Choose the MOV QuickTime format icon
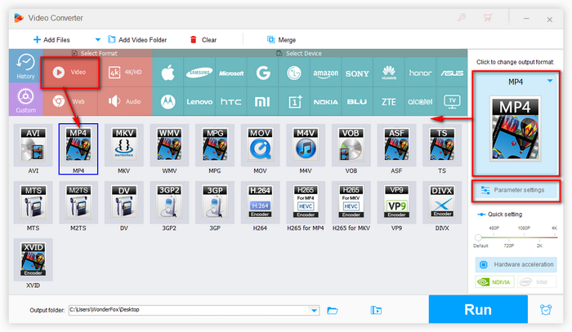 [x=260, y=145]
